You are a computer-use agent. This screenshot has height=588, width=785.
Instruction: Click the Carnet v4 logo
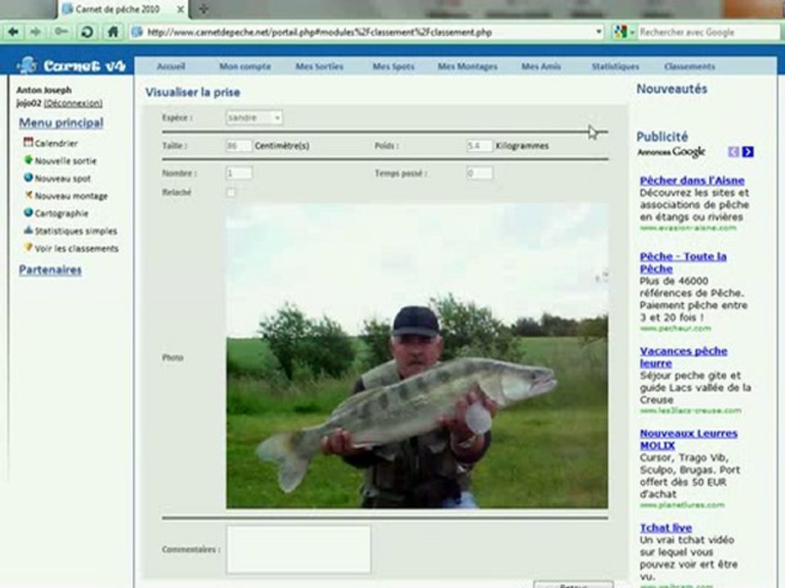coord(70,65)
